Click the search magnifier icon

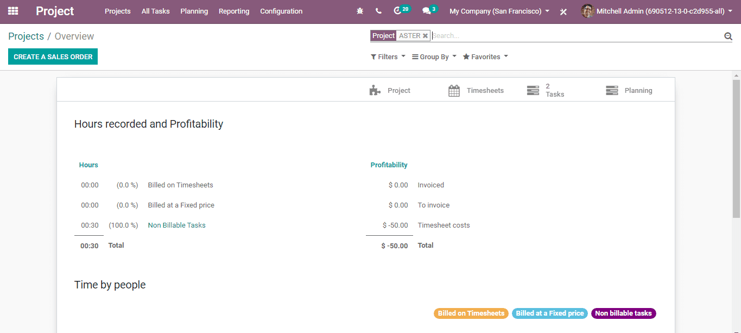[x=728, y=36]
